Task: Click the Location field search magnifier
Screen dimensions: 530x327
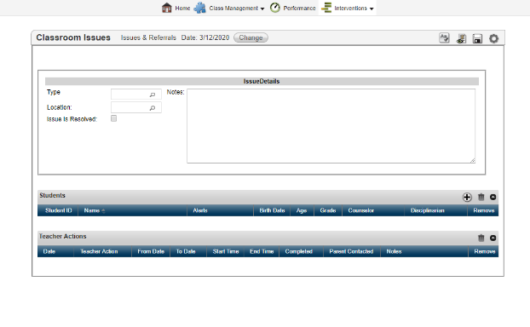Action: point(153,108)
